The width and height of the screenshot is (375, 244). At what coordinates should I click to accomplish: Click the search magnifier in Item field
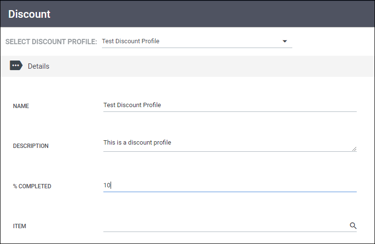pyautogui.click(x=353, y=225)
